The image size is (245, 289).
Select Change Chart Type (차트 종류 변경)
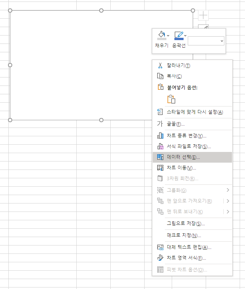[192, 136]
